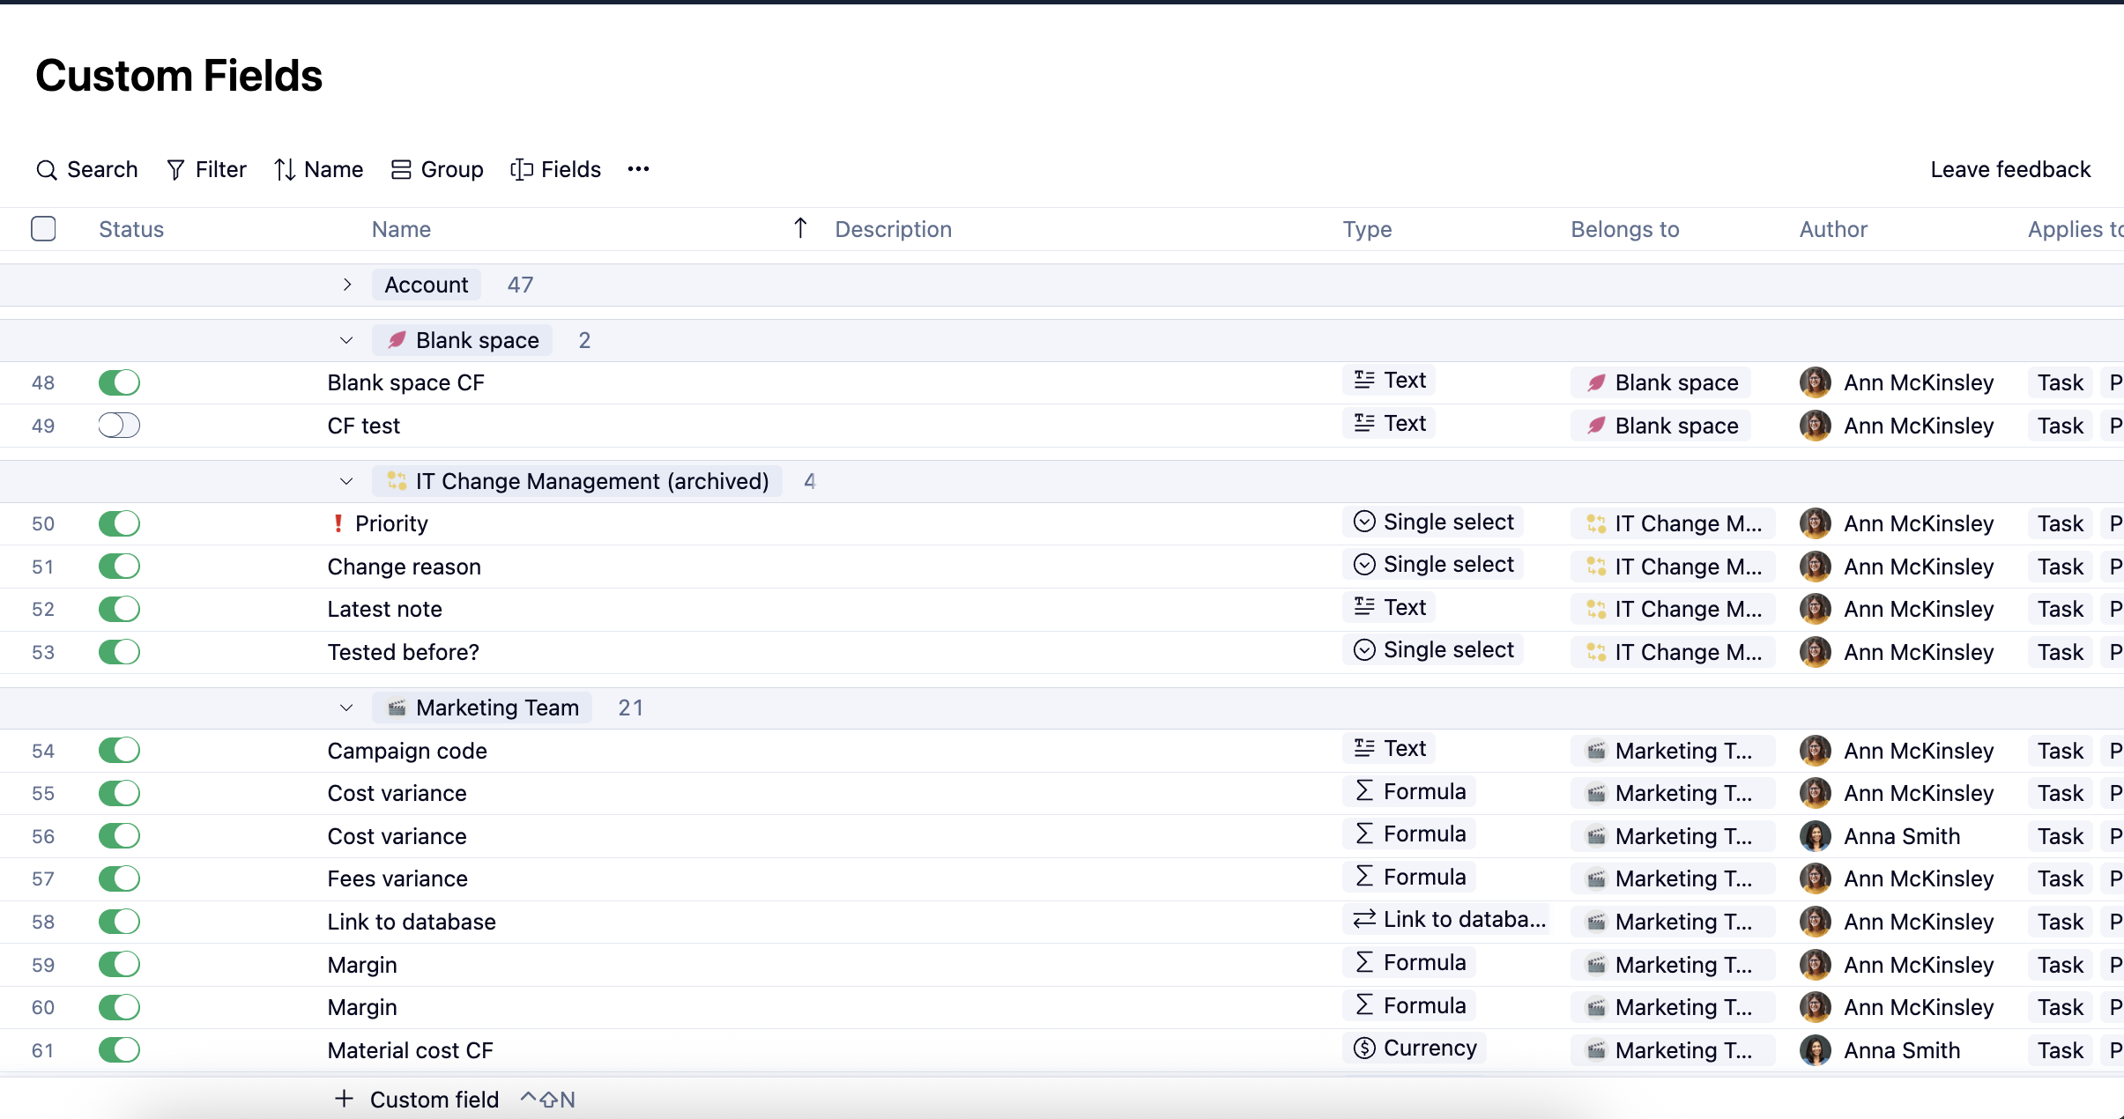Click the Marketing Team group clapperboard icon
This screenshot has width=2124, height=1119.
pyautogui.click(x=397, y=708)
